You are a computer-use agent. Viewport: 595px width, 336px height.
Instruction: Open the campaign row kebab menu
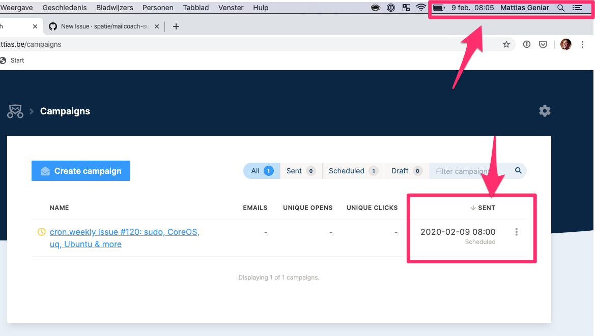516,232
